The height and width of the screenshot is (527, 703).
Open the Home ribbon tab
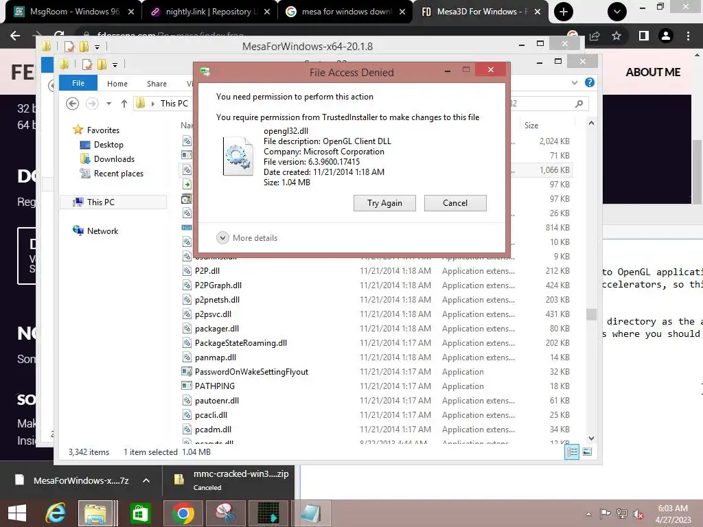(117, 84)
